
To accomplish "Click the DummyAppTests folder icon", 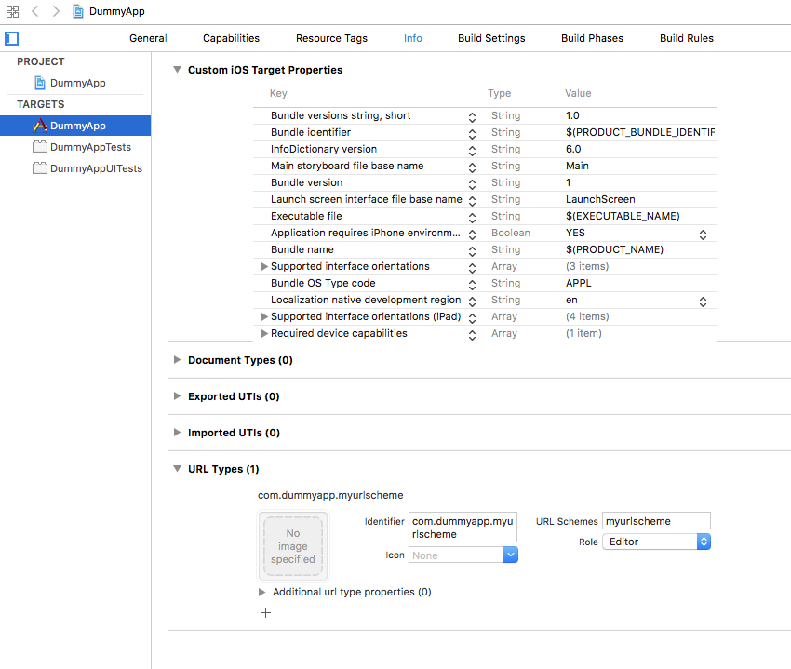I will coord(40,147).
